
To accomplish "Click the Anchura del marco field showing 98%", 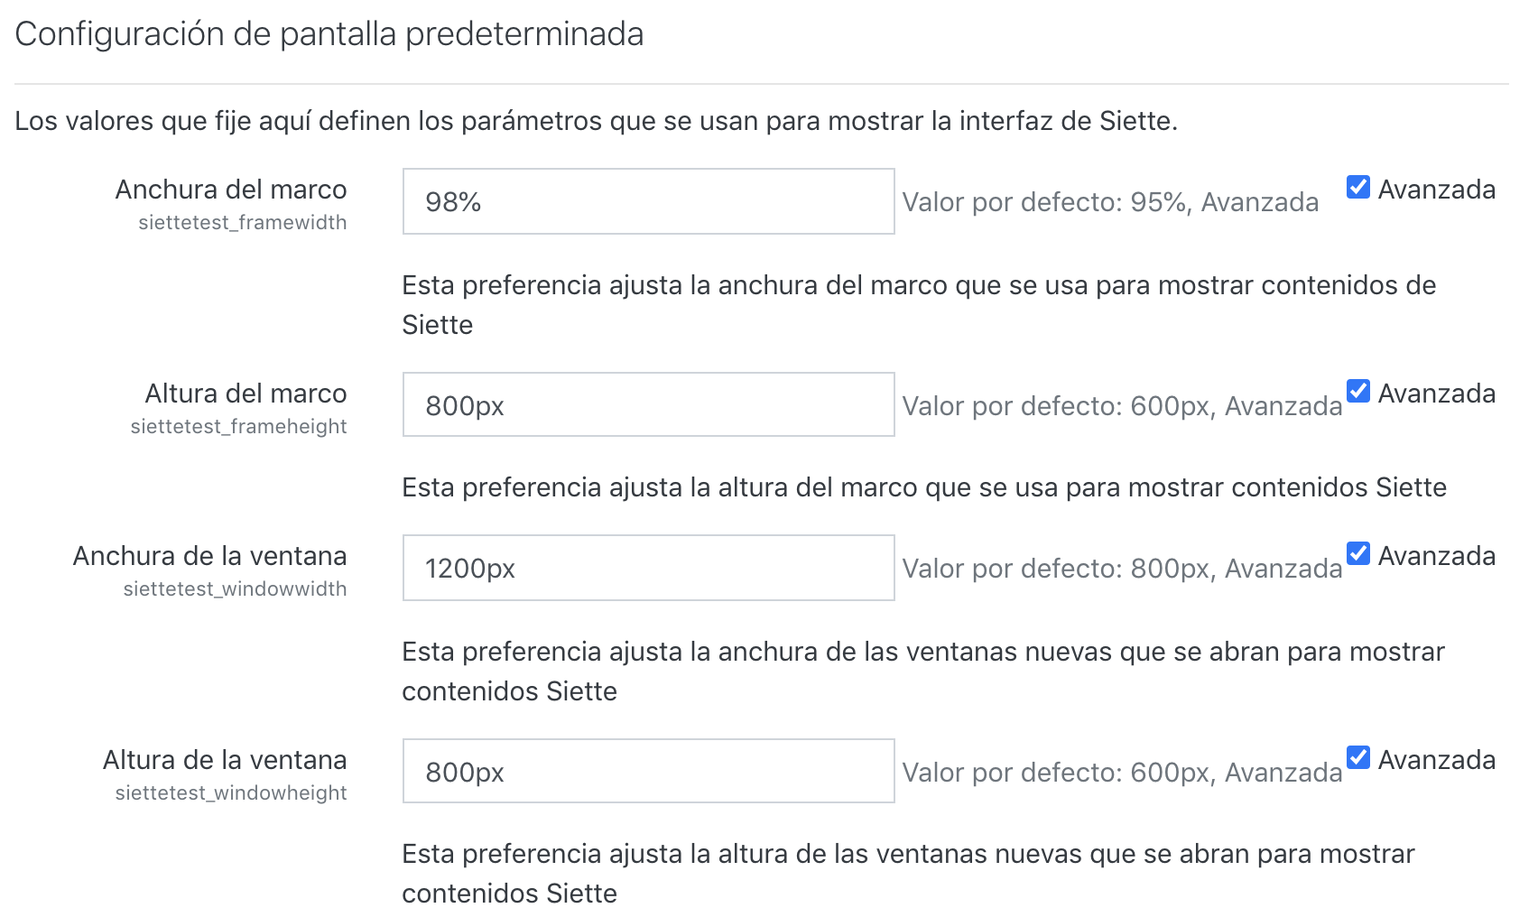I will pos(648,201).
